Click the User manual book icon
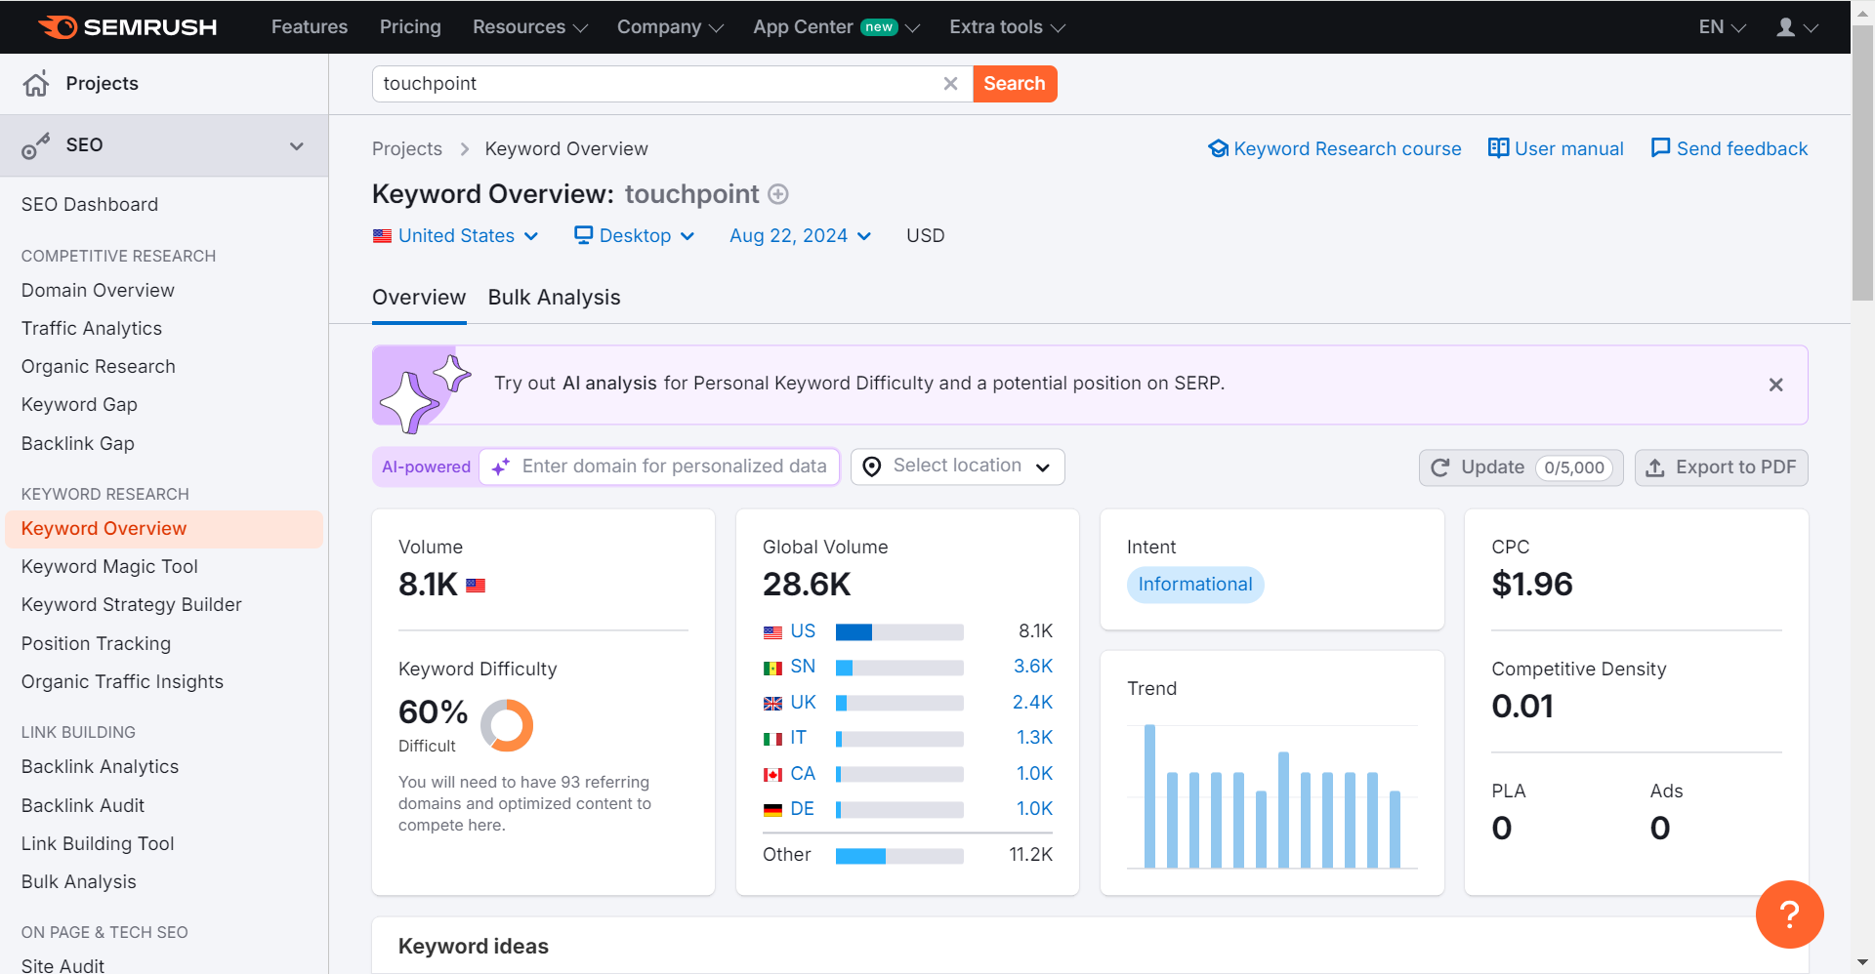The image size is (1875, 974). [x=1498, y=148]
